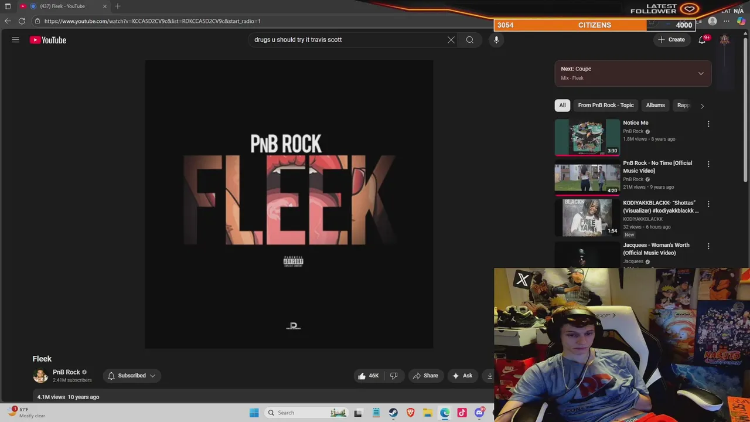Start voice search with microphone
Viewport: 750px width, 422px height.
496,40
